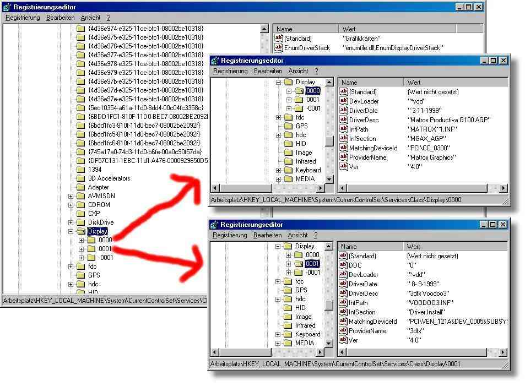Click tree scroll-down arrow in top-right window
The width and height of the screenshot is (525, 386).
pos(329,179)
